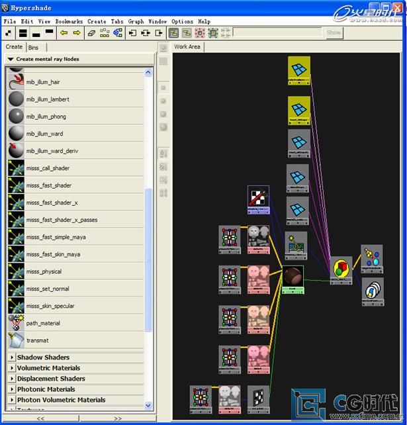Show top and bottom tabs layout
This screenshot has width=407, height=425.
pyautogui.click(x=23, y=33)
